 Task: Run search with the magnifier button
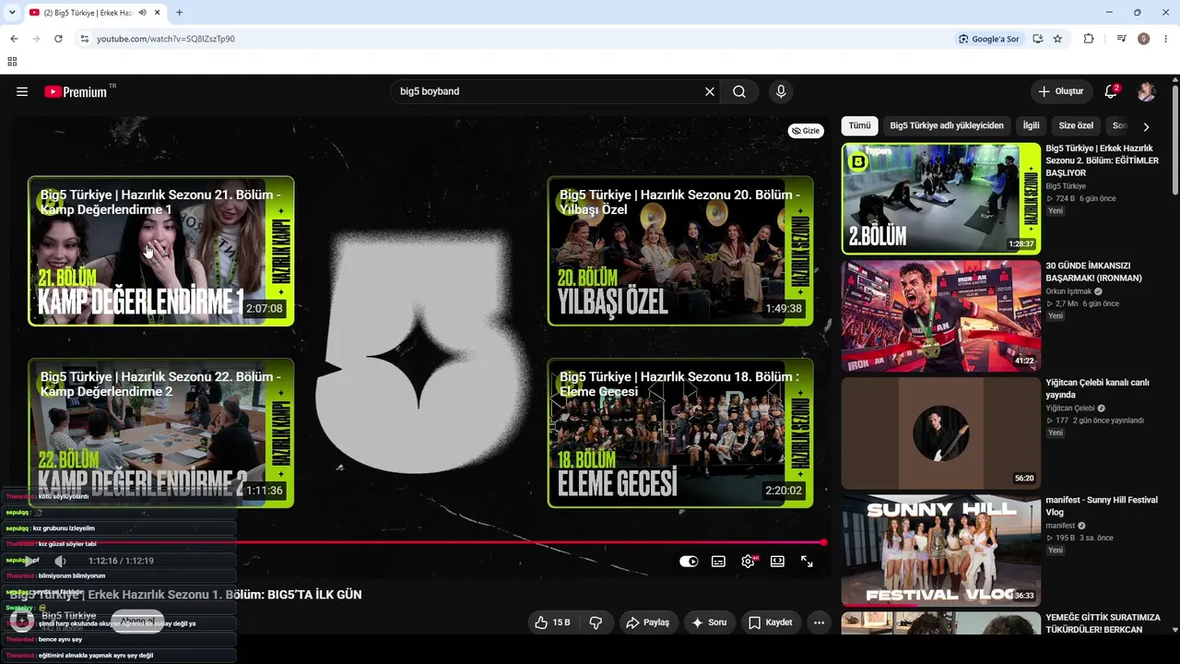coord(739,91)
